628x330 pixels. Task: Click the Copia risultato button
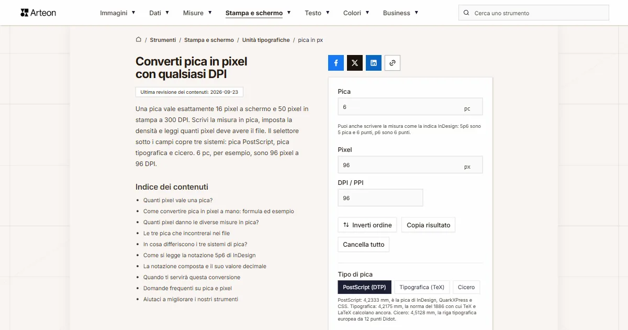429,225
